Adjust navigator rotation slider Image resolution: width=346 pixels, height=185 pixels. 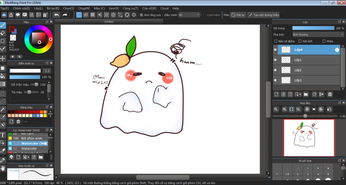(305, 116)
